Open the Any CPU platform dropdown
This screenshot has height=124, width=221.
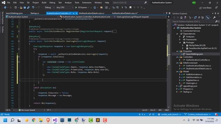[65, 8]
